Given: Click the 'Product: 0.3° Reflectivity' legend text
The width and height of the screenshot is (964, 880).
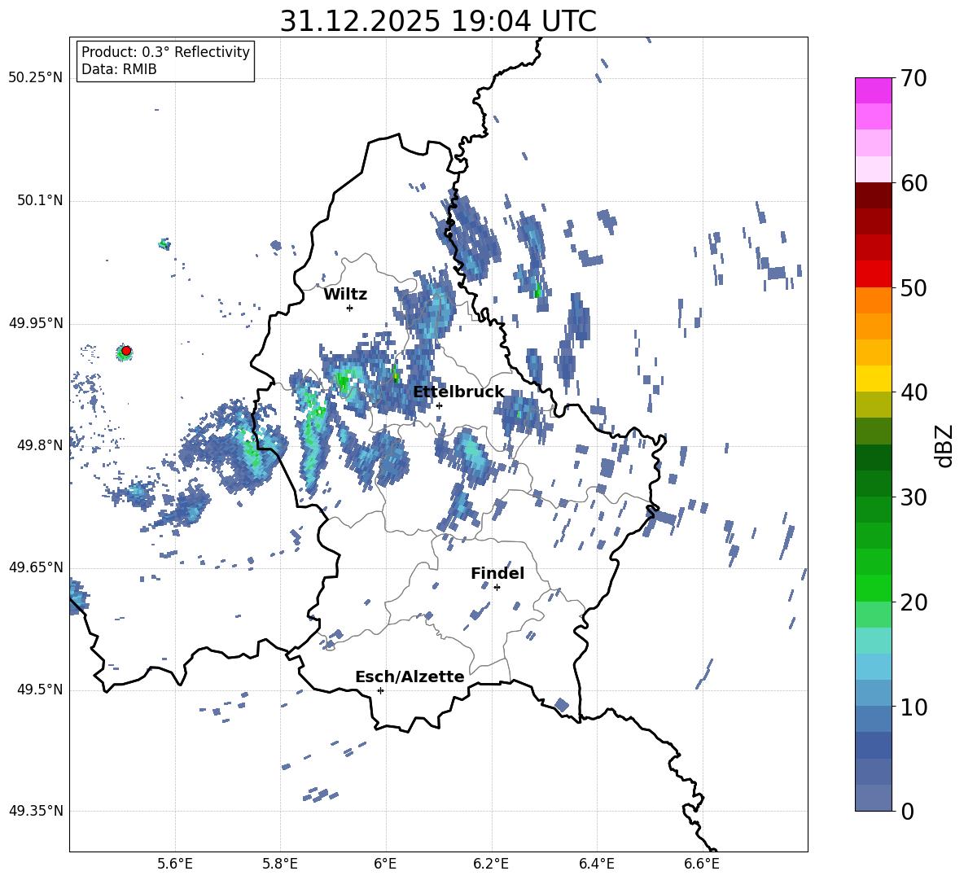Looking at the screenshot, I should tap(165, 52).
